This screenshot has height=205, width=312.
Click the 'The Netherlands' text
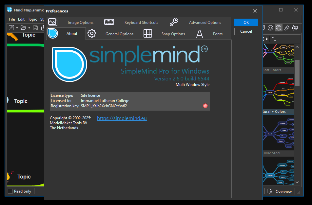click(64, 128)
